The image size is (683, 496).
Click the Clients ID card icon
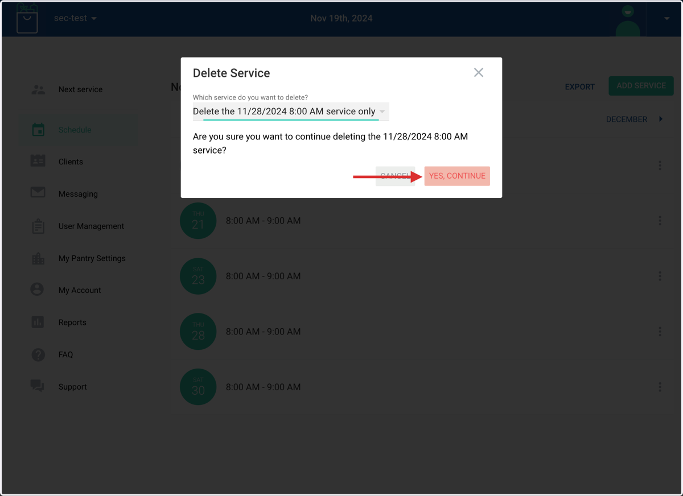tap(38, 162)
